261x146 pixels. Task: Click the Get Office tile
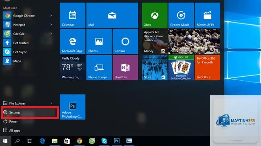(x=208, y=68)
